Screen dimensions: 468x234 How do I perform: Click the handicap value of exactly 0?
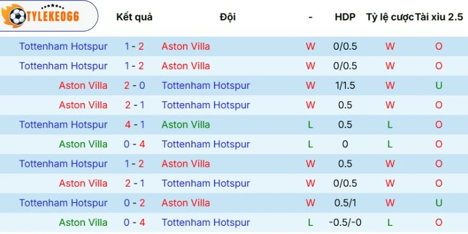[x=345, y=144]
